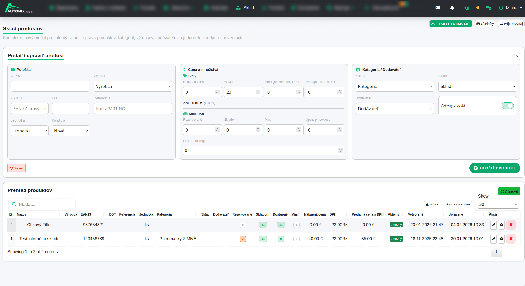
Task: Open the gears settings icon
Action: click(489, 8)
